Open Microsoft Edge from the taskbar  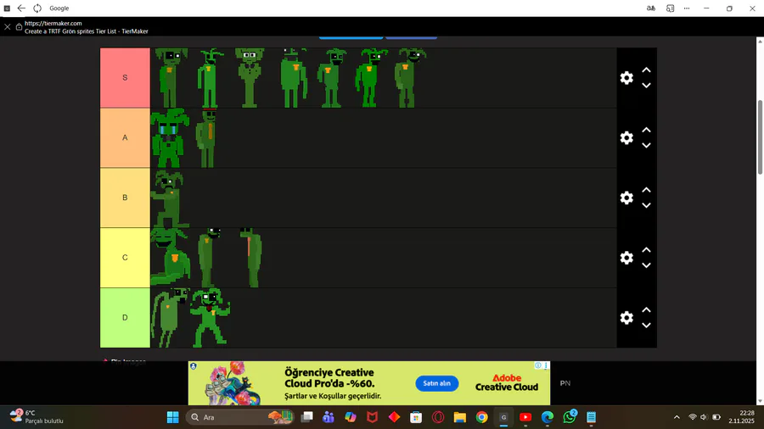[x=548, y=417]
